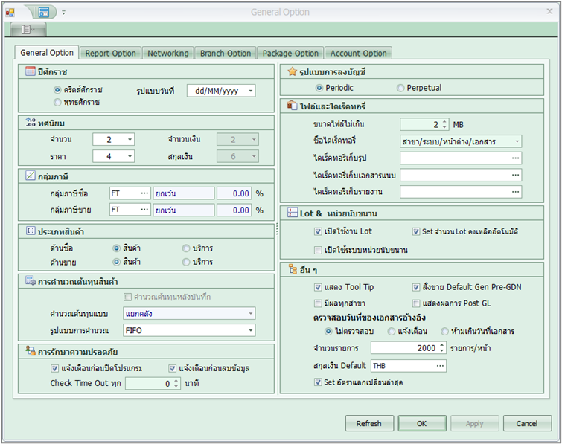Open the dropdown showing quantity decimals value 2
Screen dimensions: 562x444
click(130, 138)
